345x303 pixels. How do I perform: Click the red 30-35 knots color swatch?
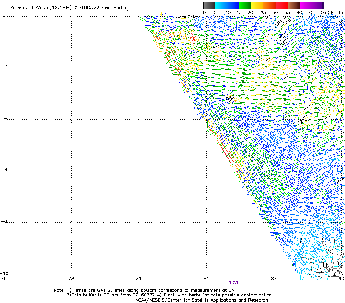pyautogui.click(x=282, y=6)
